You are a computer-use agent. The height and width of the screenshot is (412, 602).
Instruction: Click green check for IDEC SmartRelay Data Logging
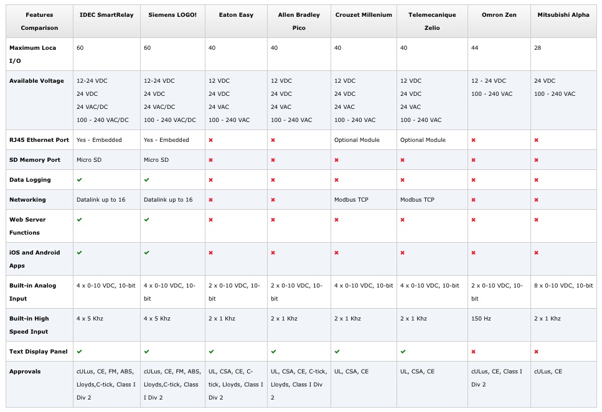(x=80, y=180)
